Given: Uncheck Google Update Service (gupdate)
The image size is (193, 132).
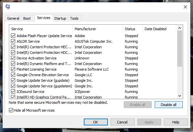Looking at the screenshot, I should click(13, 80).
